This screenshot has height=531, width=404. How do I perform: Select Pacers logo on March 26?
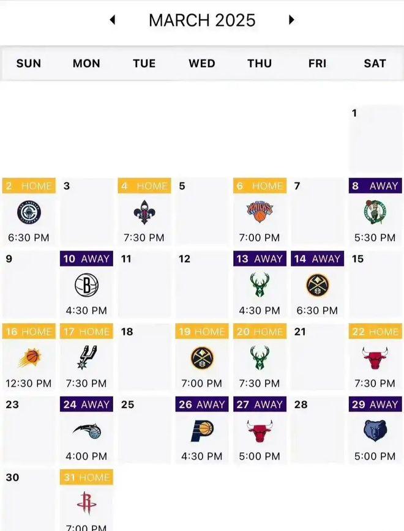coord(202,431)
